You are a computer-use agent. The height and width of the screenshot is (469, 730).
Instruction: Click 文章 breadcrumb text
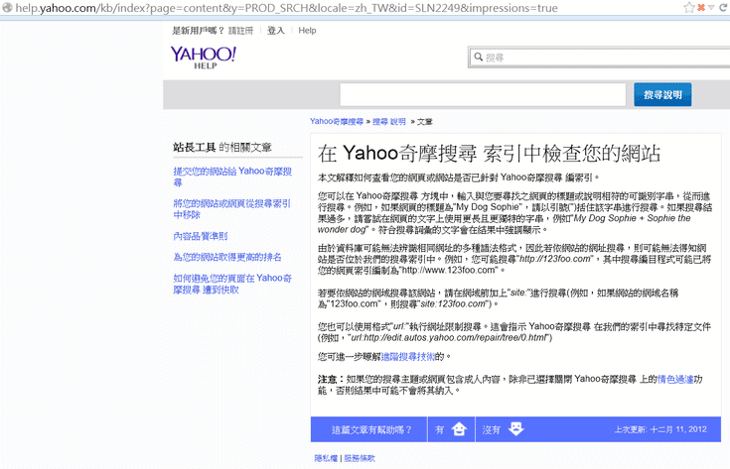pos(425,121)
